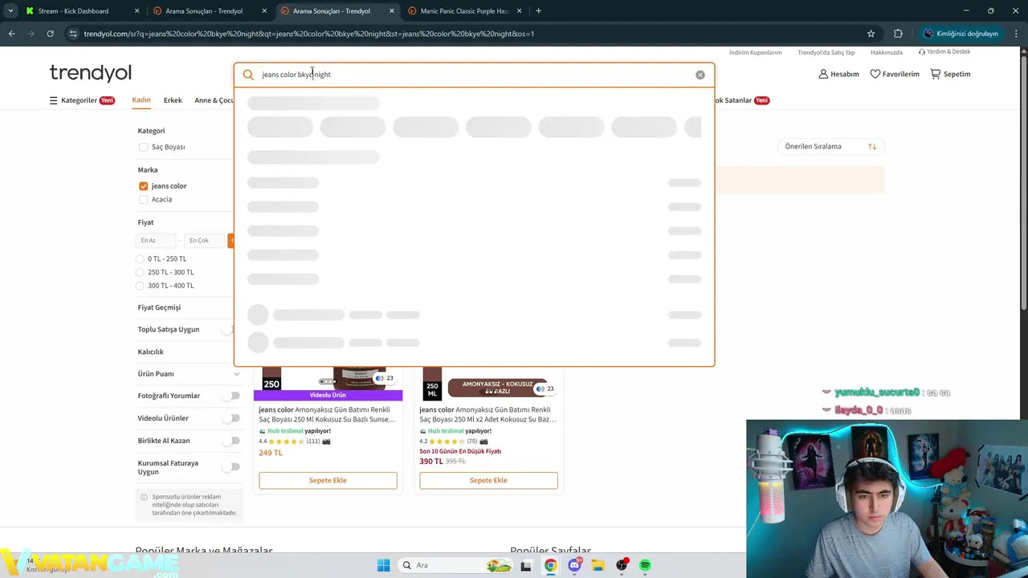Open the Anne & Çocuk category menu
This screenshot has height=578, width=1028.
tap(214, 100)
